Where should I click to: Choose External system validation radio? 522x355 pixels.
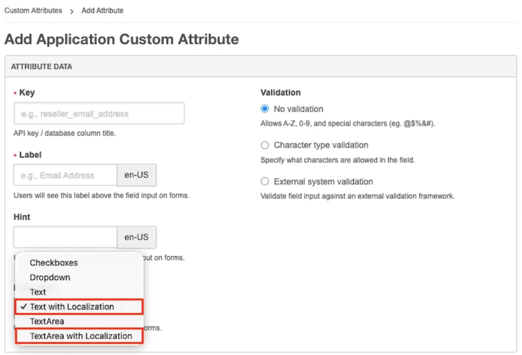(x=265, y=182)
